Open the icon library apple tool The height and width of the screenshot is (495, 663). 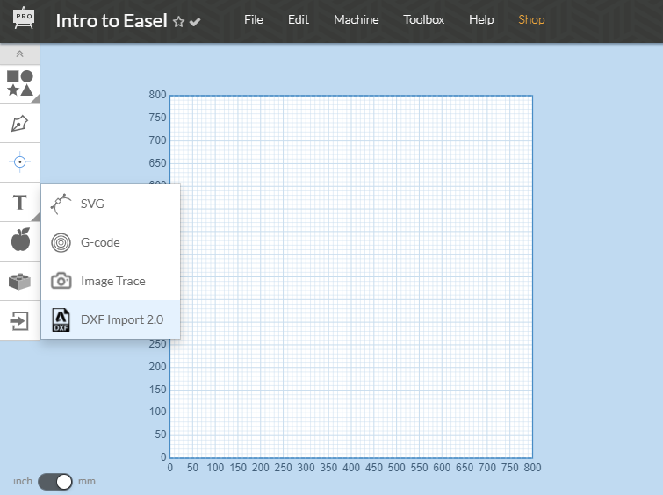click(20, 240)
